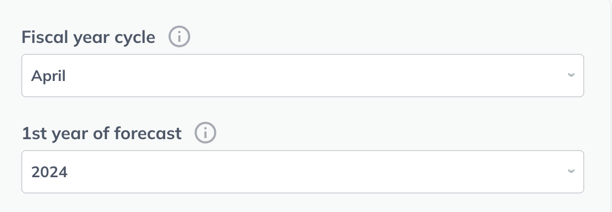Viewport: 612px width, 212px height.
Task: Open help for the Fiscal year cycle field
Action: click(179, 37)
